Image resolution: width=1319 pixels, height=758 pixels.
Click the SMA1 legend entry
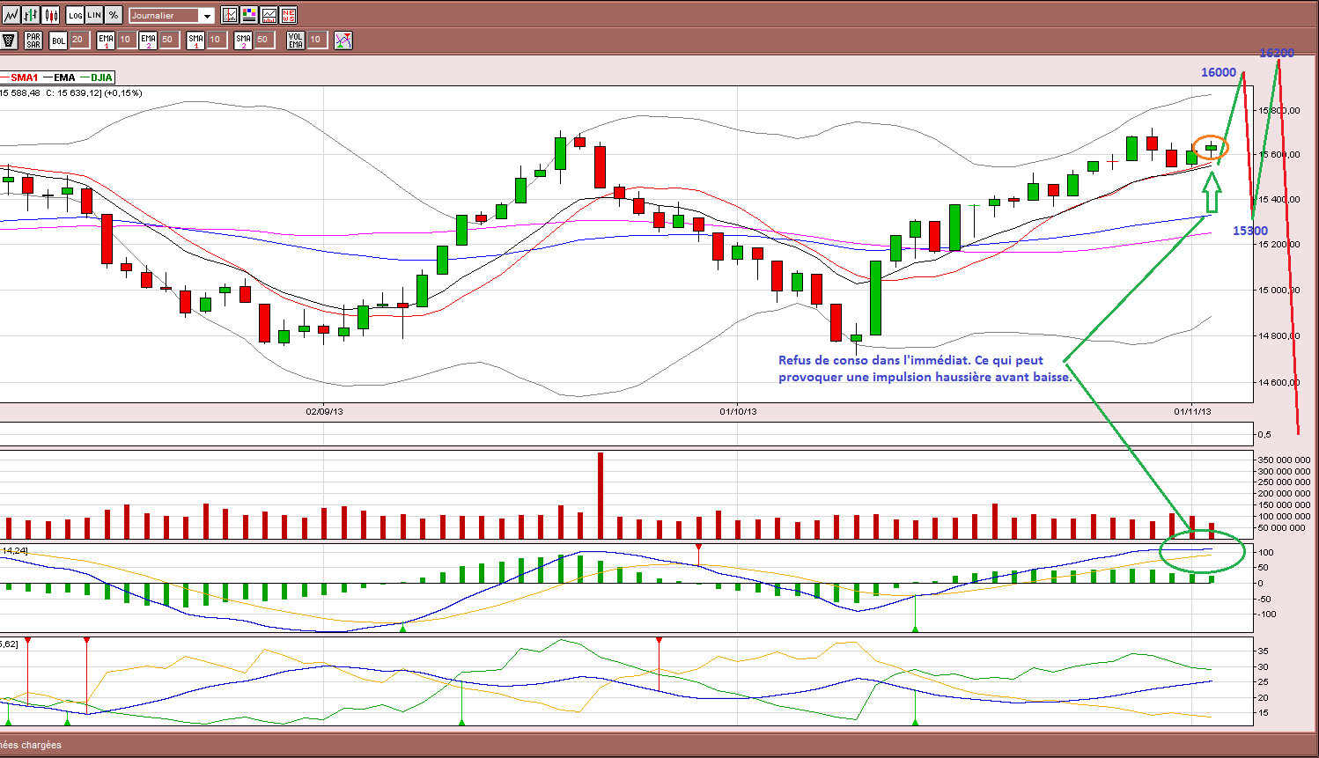[x=25, y=77]
